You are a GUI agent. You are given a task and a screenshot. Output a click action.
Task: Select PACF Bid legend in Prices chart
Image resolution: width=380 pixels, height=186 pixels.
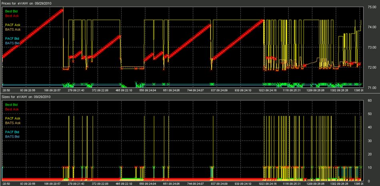(12, 39)
